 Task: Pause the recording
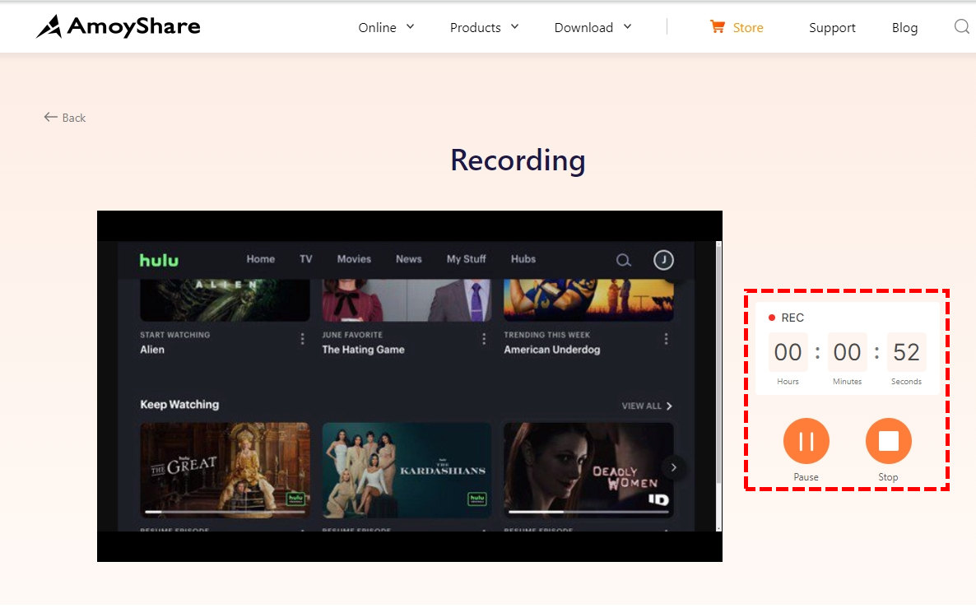[806, 441]
